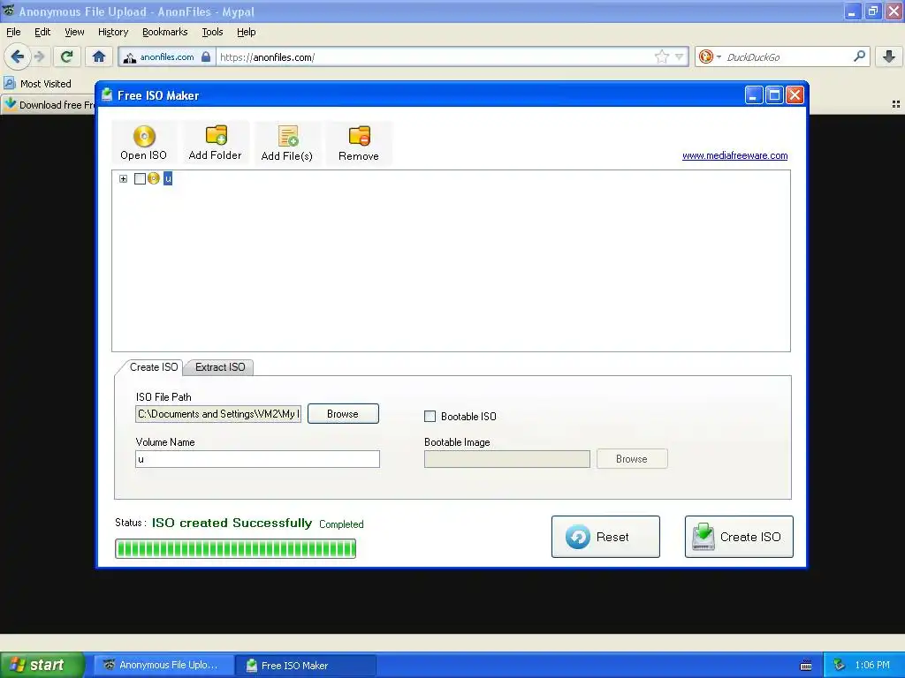Click the Completed status label
The image size is (905, 678).
point(341,524)
